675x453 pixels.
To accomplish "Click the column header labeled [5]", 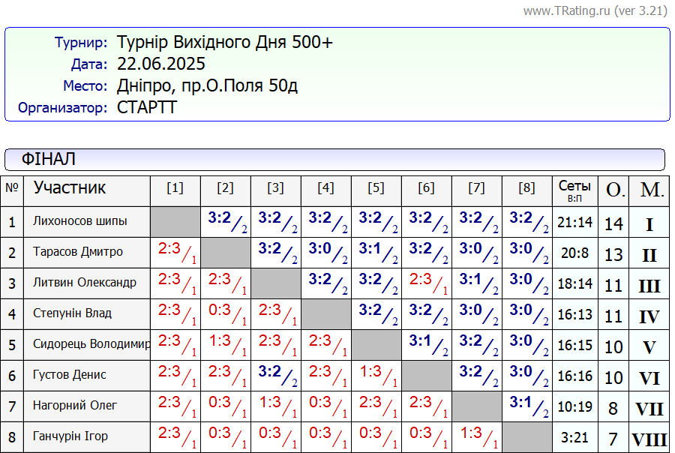I will [x=376, y=188].
